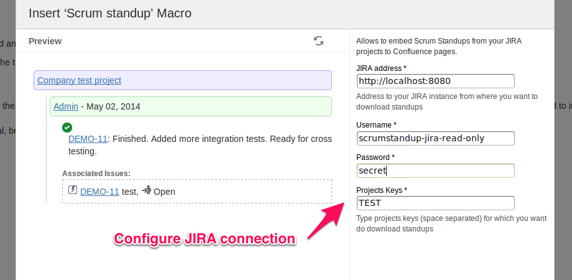The height and width of the screenshot is (280, 572).
Task: Click the 'May 02, 2014' date text
Action: tap(113, 106)
